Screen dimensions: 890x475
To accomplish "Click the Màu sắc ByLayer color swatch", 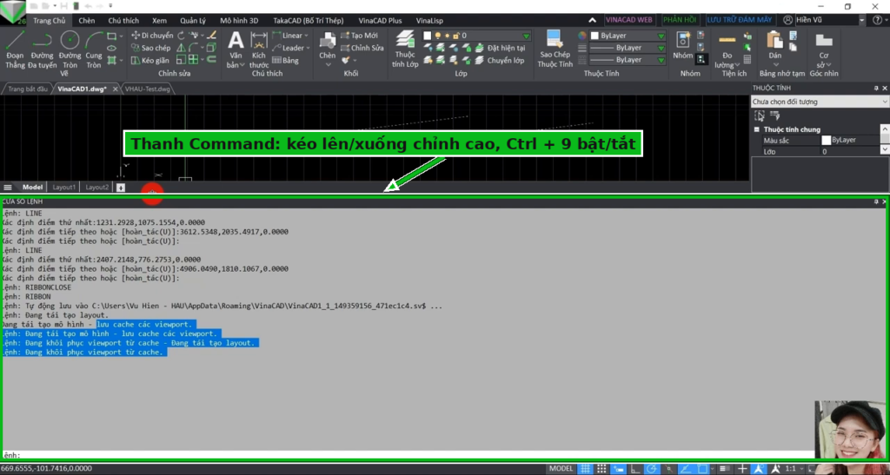I will [826, 140].
